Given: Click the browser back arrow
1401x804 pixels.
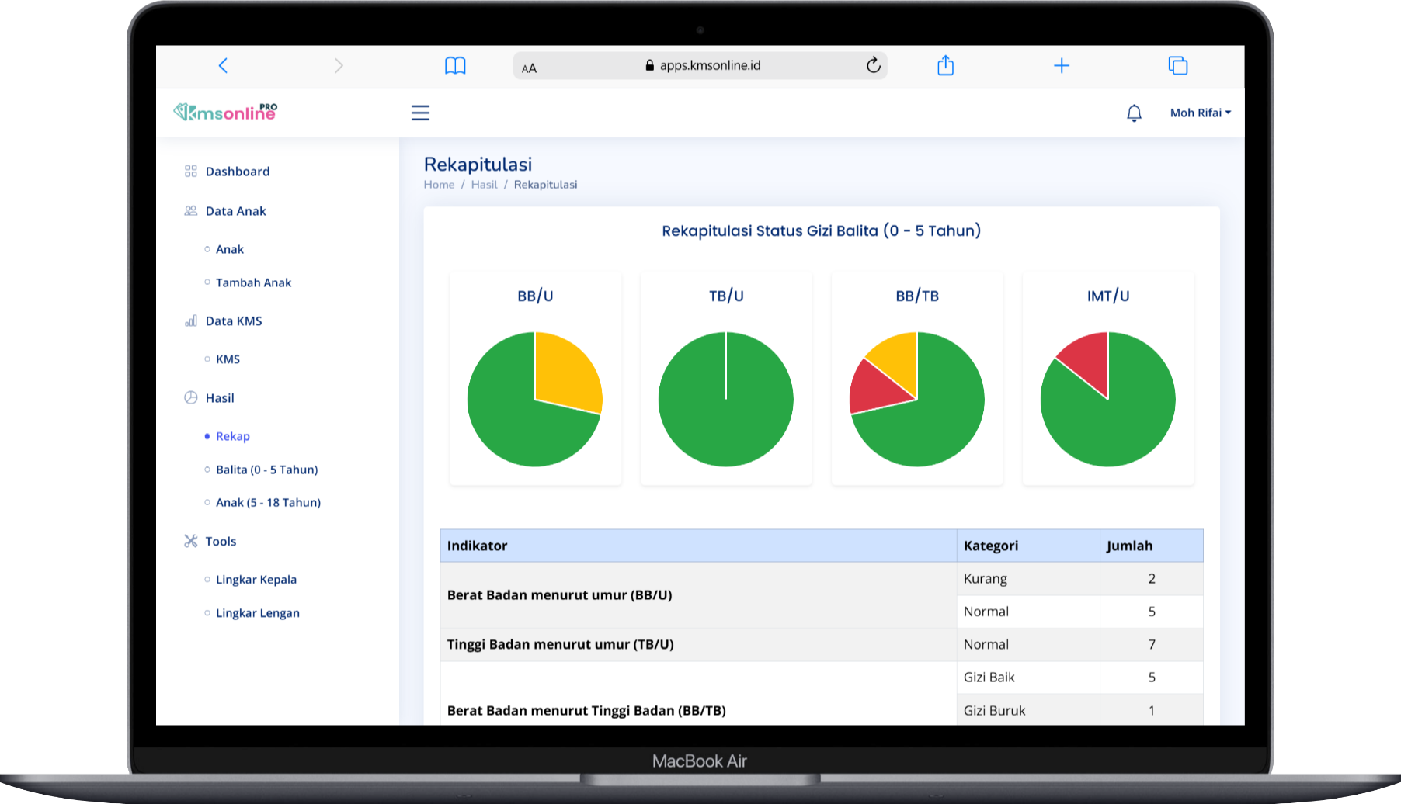Looking at the screenshot, I should pos(223,66).
